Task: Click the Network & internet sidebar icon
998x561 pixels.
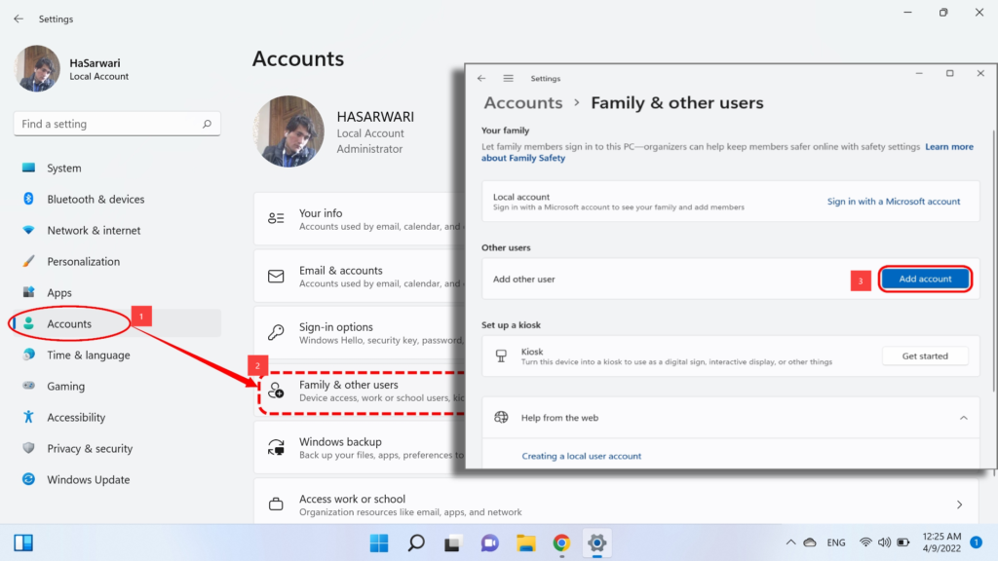Action: pos(30,230)
